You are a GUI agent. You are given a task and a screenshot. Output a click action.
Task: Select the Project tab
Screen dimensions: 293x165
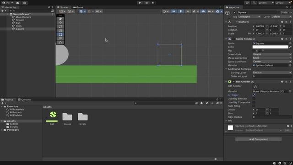pyautogui.click(x=7, y=100)
